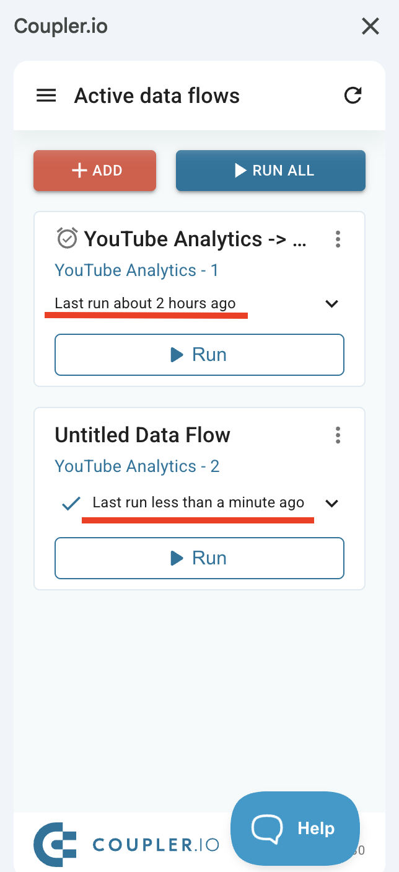This screenshot has height=872, width=399.
Task: Expand Untitled Data Flow run details
Action: [332, 503]
